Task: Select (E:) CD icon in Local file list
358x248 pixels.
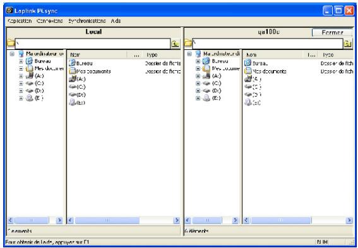Action: pyautogui.click(x=72, y=102)
